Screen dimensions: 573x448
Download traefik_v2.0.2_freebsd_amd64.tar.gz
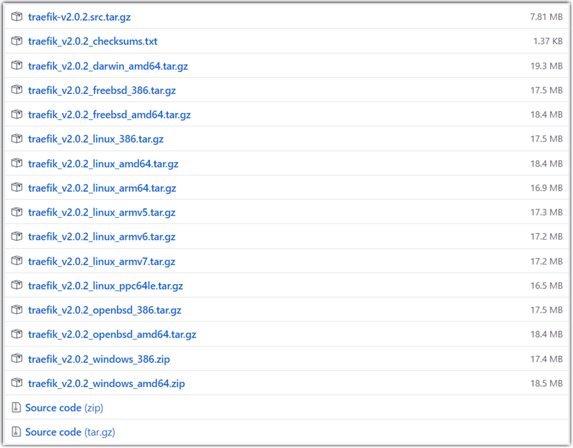pos(109,115)
